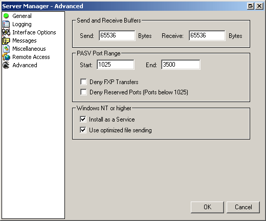Click the Send buffer size field
The image size is (266, 221).
117,35
